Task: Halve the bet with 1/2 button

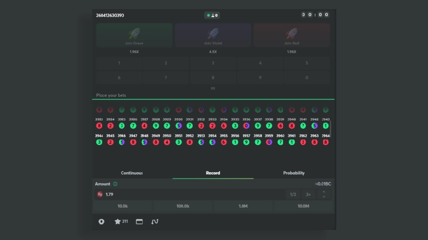Action: click(x=293, y=195)
